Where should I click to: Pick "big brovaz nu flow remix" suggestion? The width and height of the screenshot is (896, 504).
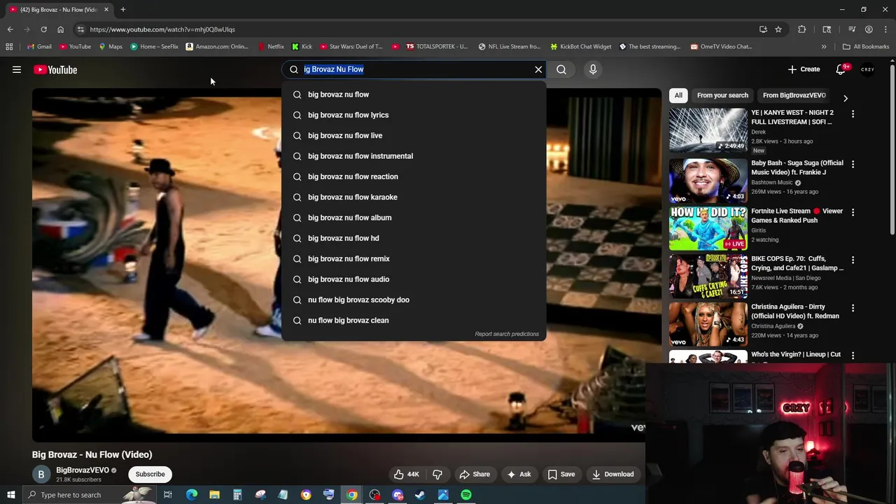pos(414,258)
